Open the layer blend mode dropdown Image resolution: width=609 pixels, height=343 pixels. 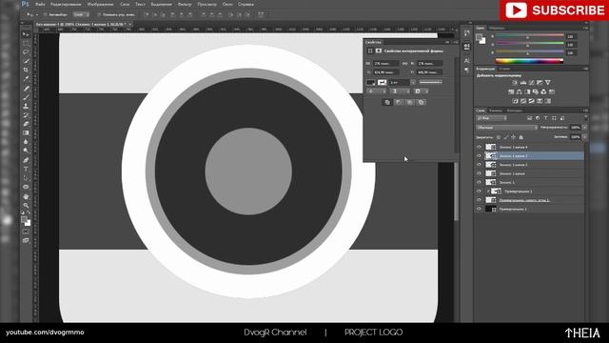click(x=507, y=127)
